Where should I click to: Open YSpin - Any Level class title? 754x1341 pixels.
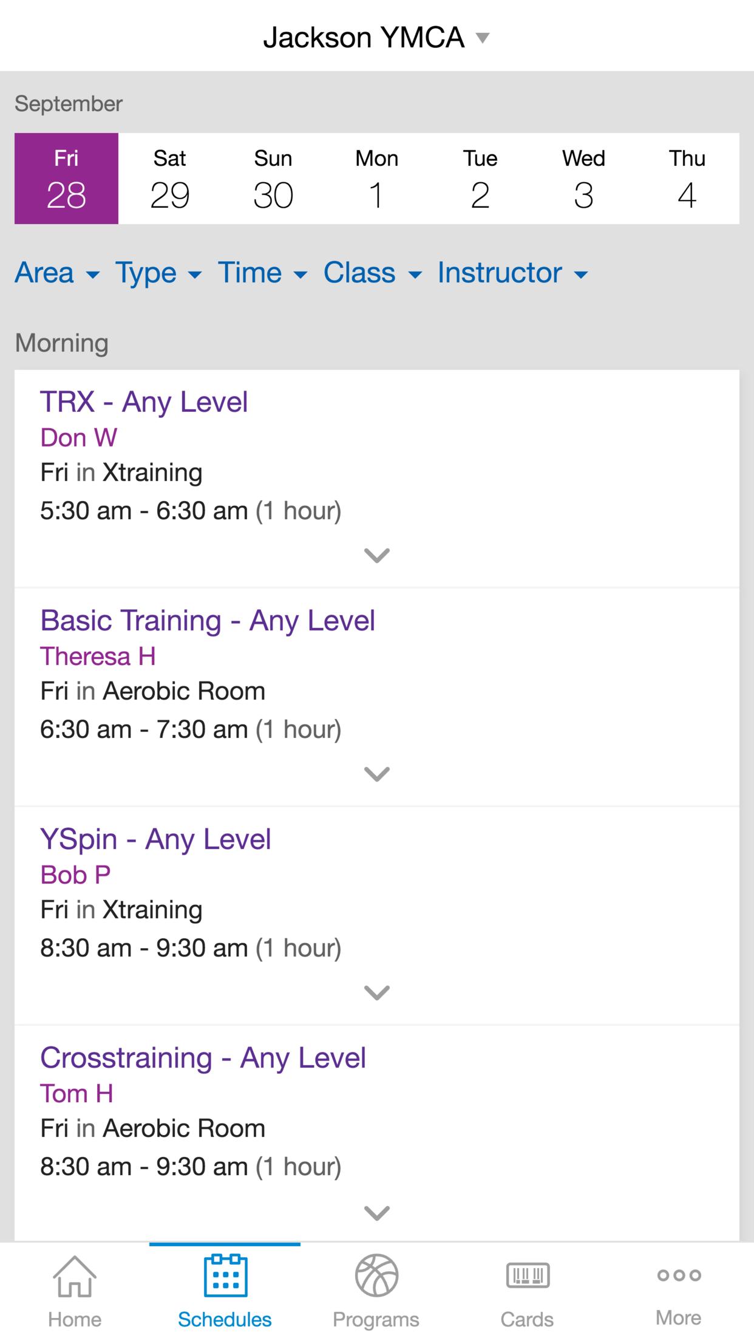pos(155,839)
